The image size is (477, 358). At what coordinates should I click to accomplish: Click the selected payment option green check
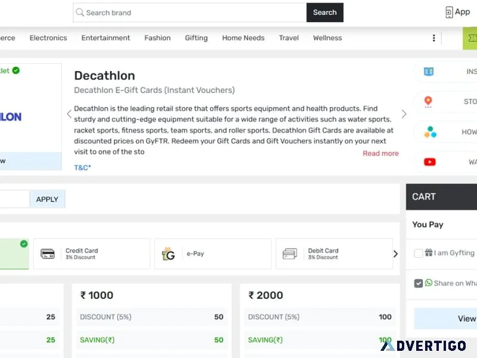(x=24, y=244)
